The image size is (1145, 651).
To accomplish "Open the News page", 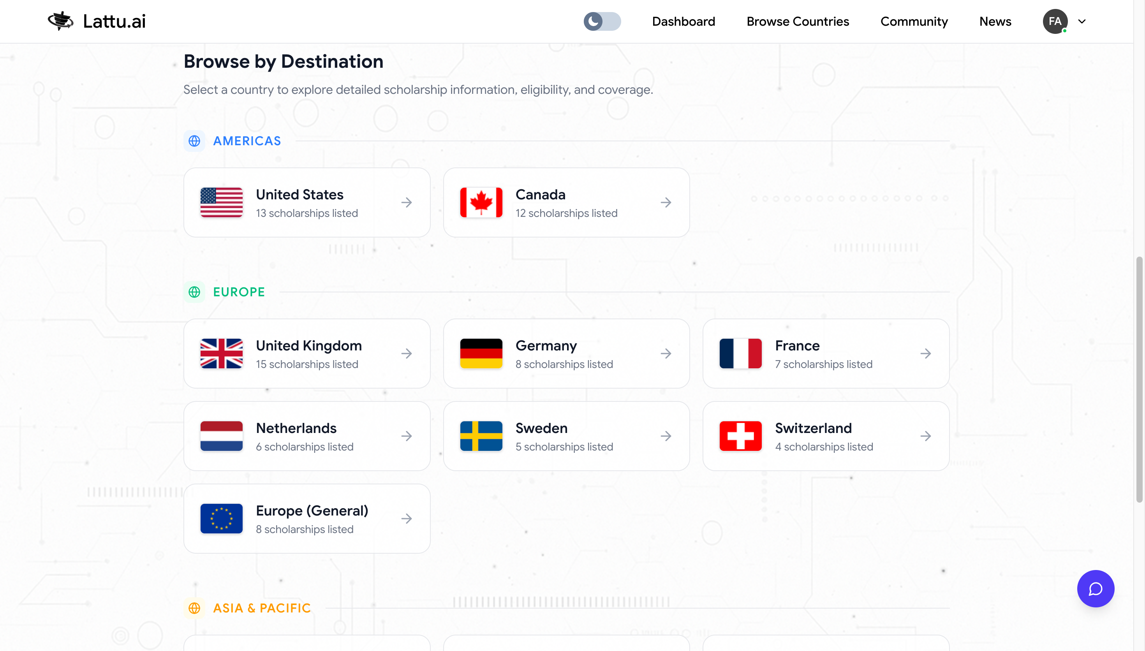I will point(995,21).
